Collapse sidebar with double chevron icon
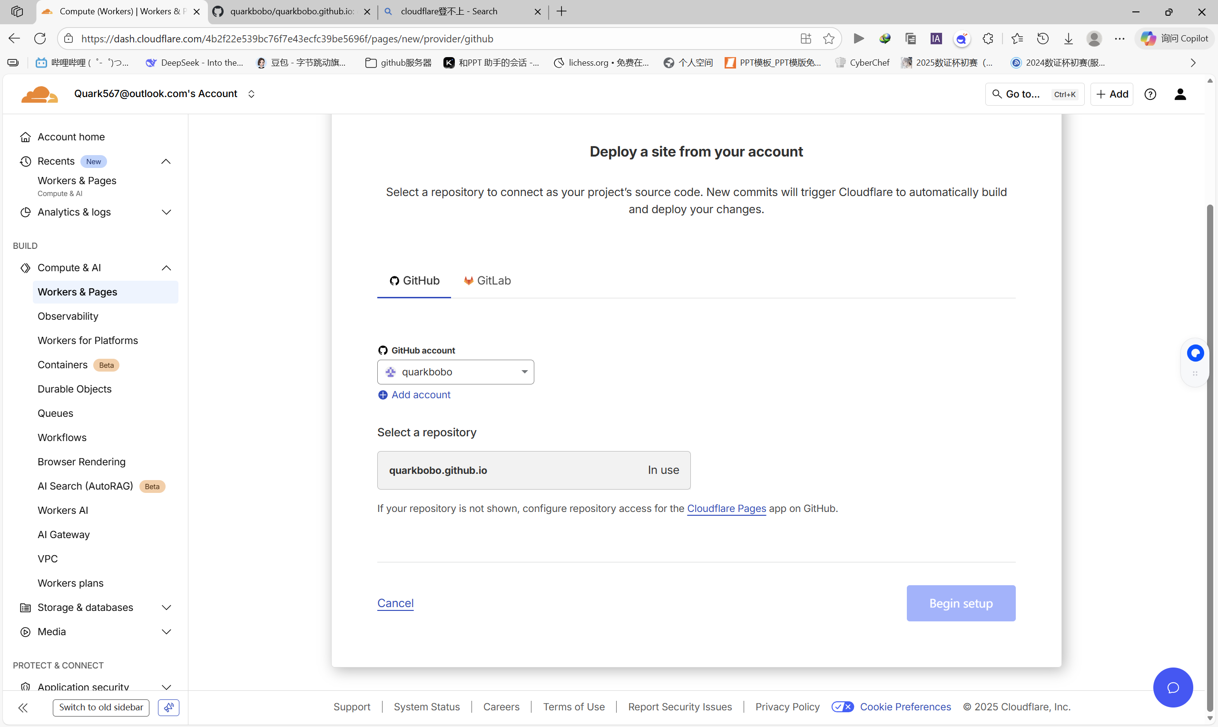This screenshot has height=727, width=1218. 22,707
